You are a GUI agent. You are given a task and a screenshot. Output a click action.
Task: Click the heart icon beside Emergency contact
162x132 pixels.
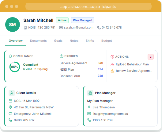tap(10, 114)
